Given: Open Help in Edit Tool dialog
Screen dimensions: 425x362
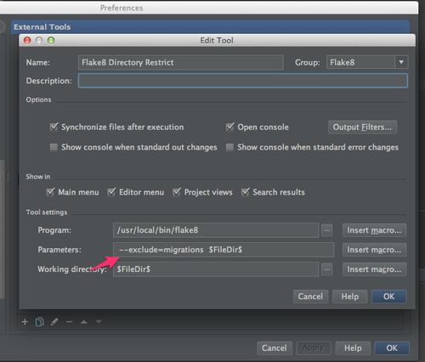Looking at the screenshot, I should point(350,297).
